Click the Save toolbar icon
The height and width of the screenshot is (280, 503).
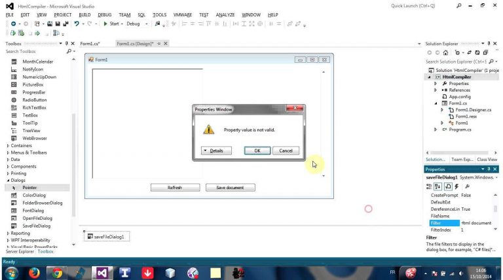[58, 24]
